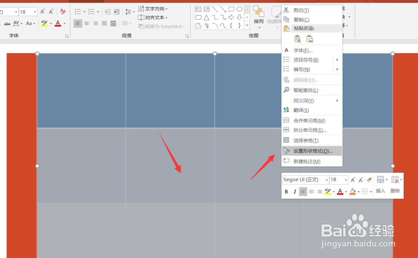Click the ribbon increase font size icon
Image resolution: width=418 pixels, height=258 pixels.
pos(42,12)
